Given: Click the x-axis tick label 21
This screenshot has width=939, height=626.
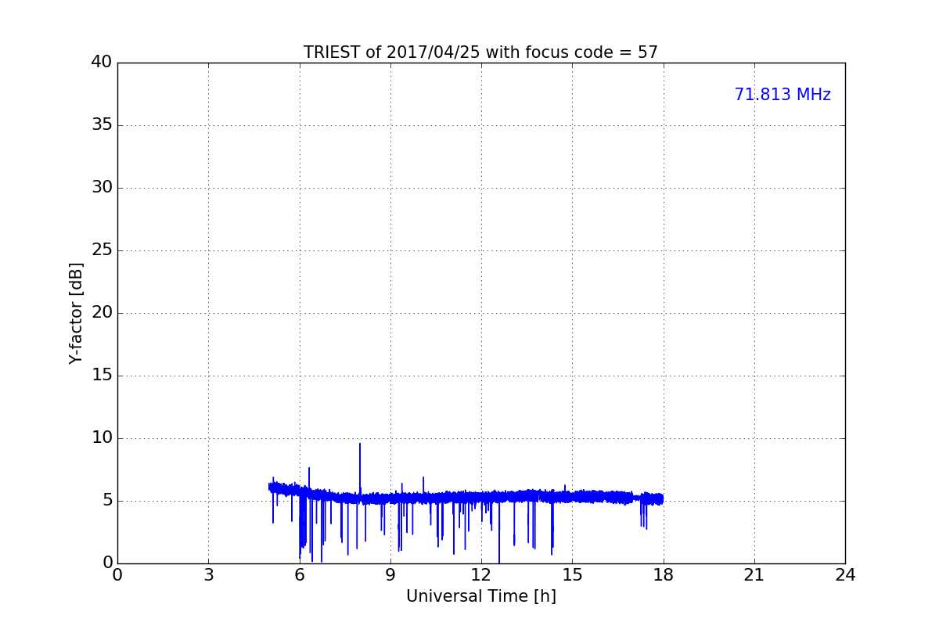Looking at the screenshot, I should pos(754,575).
